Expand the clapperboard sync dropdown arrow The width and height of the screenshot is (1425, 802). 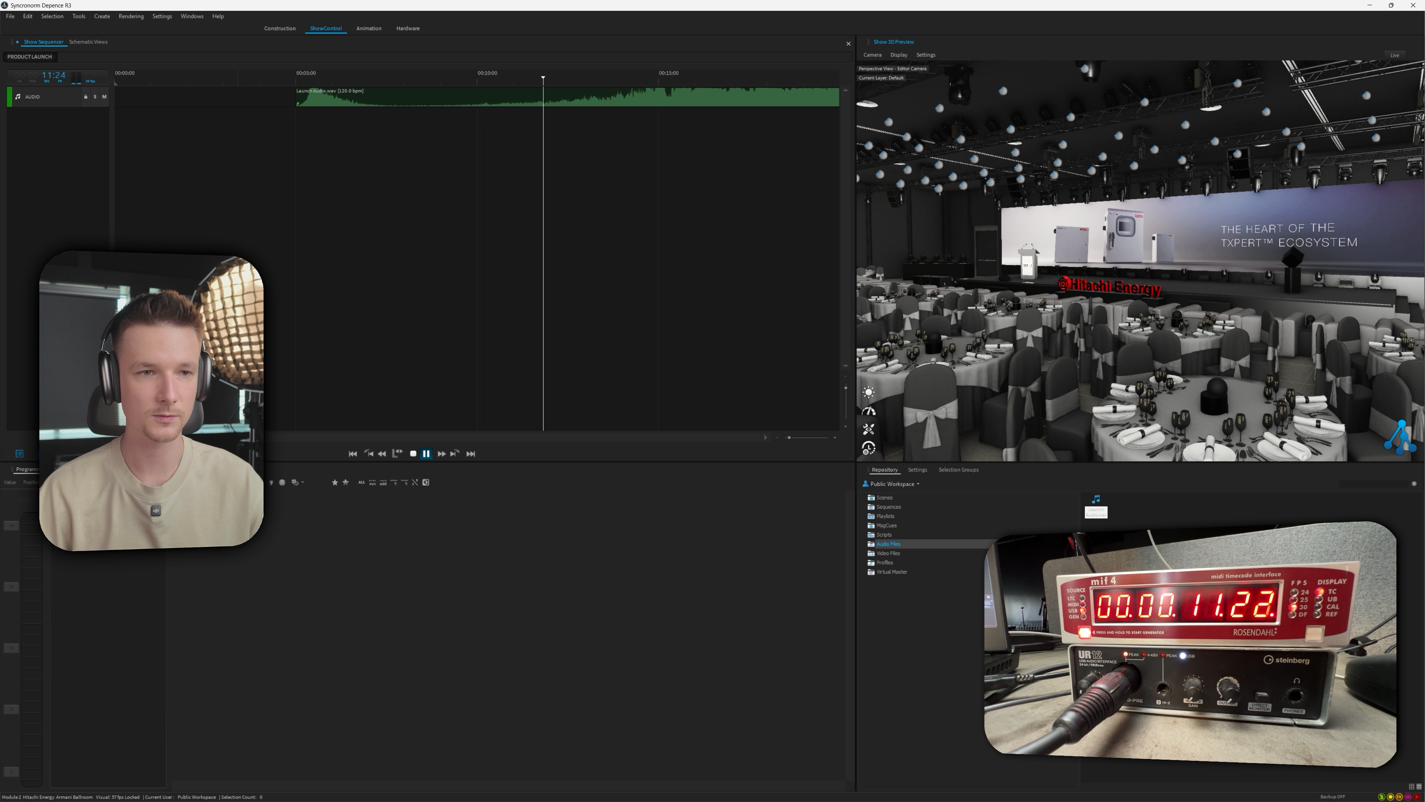[302, 482]
